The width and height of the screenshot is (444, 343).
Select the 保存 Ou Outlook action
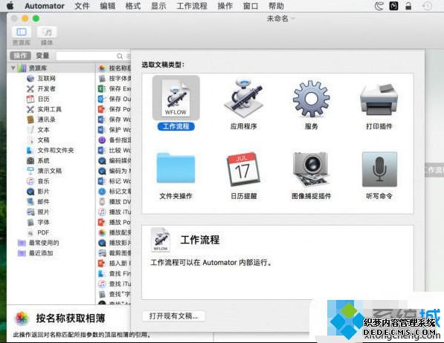click(114, 99)
